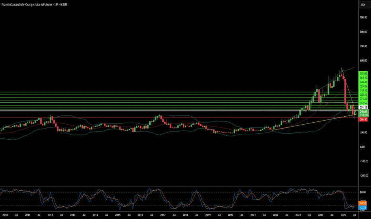This screenshot has height=219, width=371.
Task: Click the 310.10 green price label
Action: tap(363, 90)
